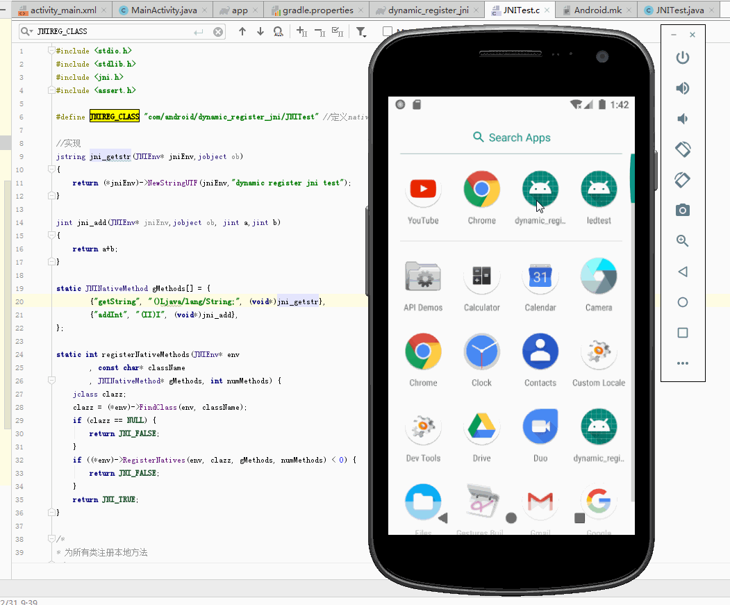Screen dimensions: 730x605
Task: Click the emulator zoom icon
Action: [x=683, y=241]
